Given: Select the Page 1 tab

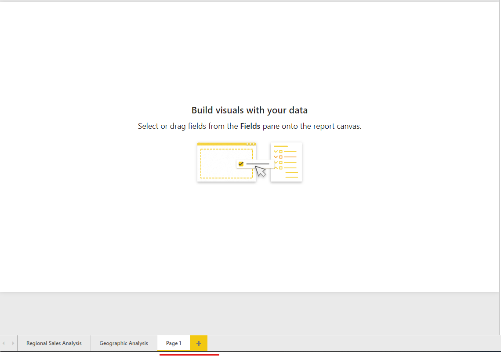Looking at the screenshot, I should [x=173, y=343].
